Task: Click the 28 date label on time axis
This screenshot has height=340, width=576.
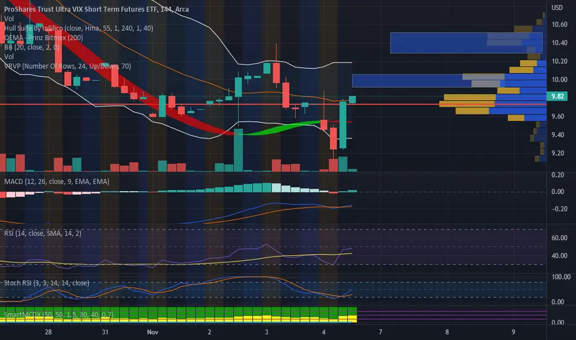Action: (x=48, y=332)
